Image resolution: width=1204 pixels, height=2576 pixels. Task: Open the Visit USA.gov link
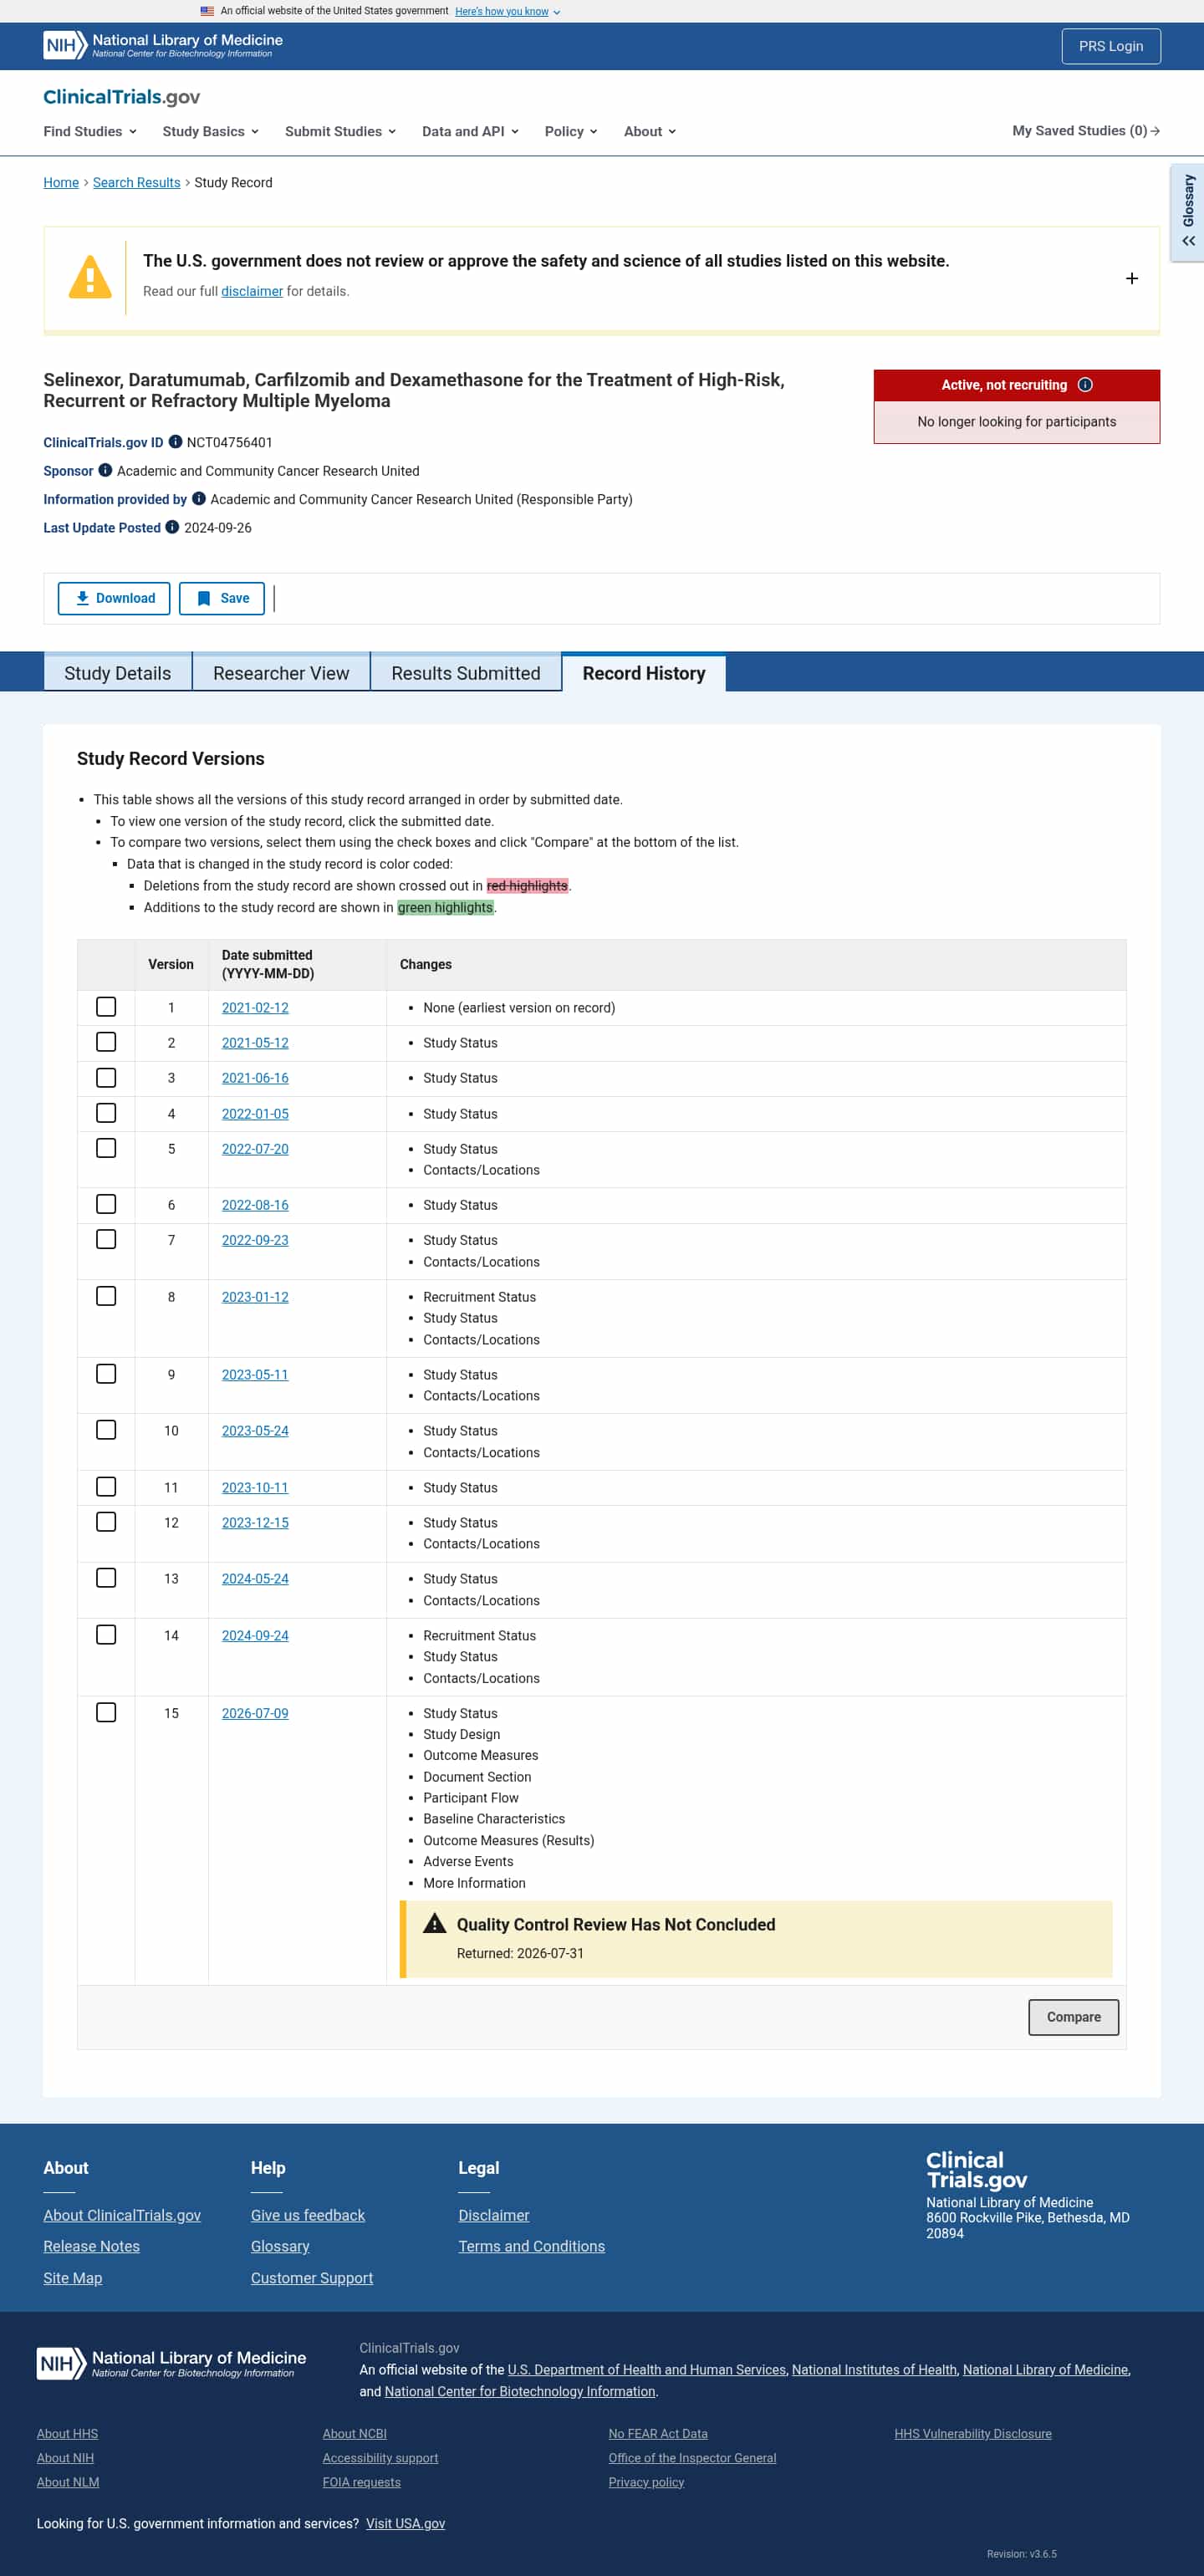tap(405, 2523)
